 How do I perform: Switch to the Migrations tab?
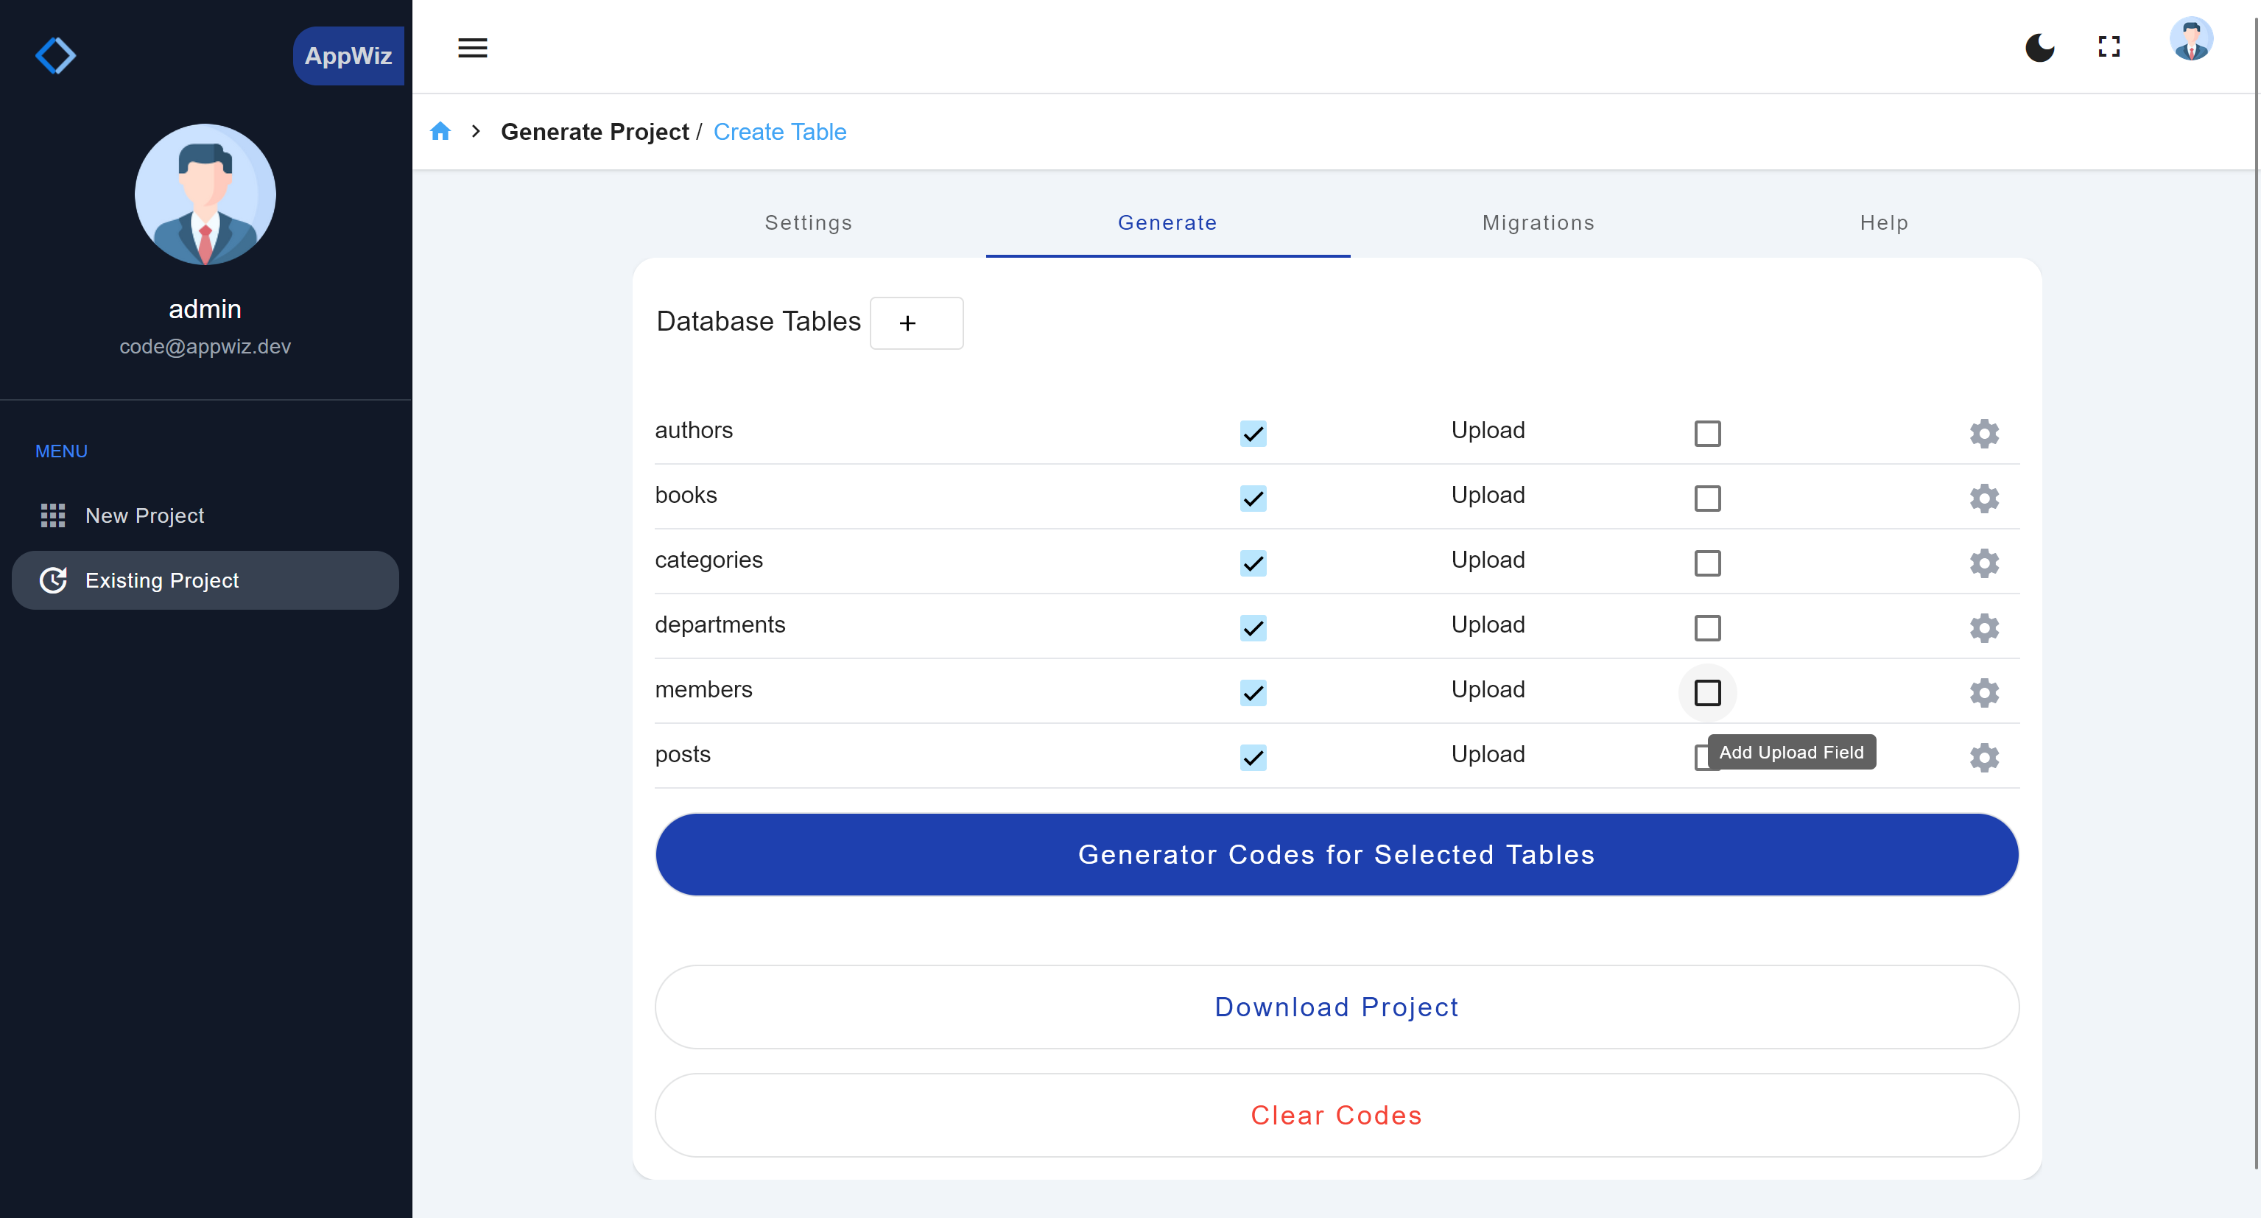[1538, 223]
